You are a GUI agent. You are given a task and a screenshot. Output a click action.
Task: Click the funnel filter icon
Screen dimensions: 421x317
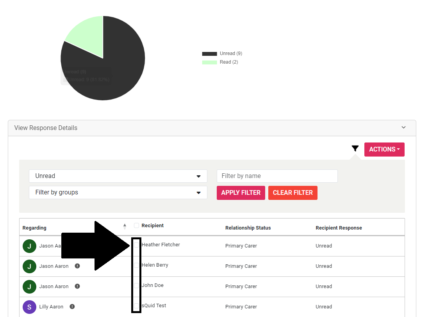pos(355,149)
